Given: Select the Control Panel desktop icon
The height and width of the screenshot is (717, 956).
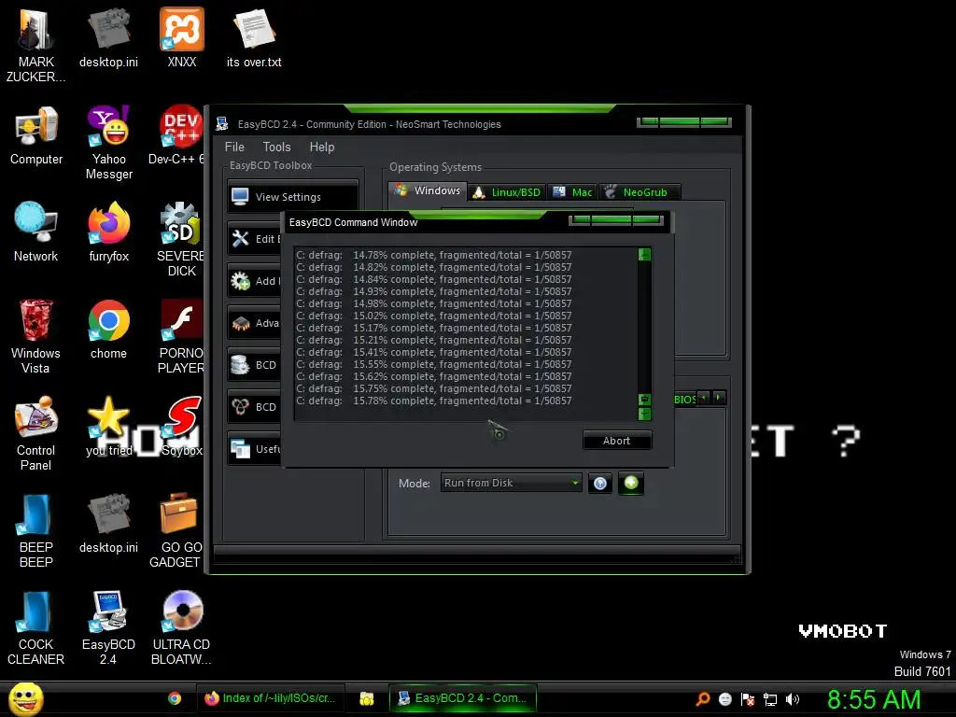Looking at the screenshot, I should point(36,433).
